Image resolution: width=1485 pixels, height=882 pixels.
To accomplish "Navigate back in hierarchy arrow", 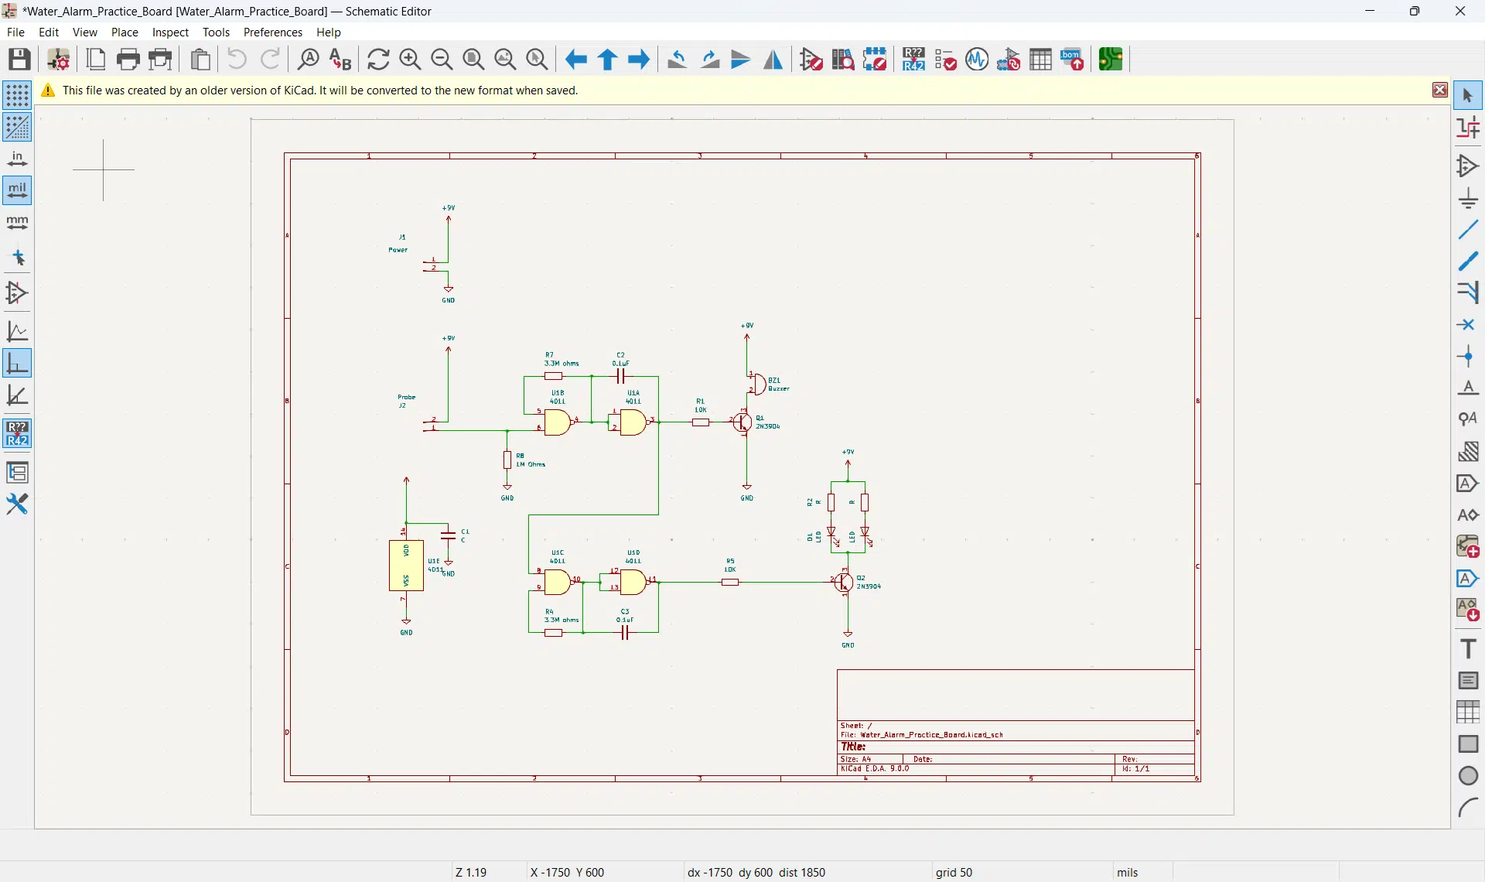I will (576, 60).
